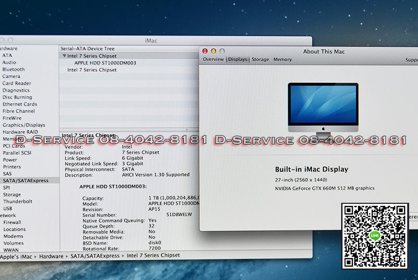The image size is (418, 280).
Task: Click Hardware in the path bar
Action: (51, 257)
